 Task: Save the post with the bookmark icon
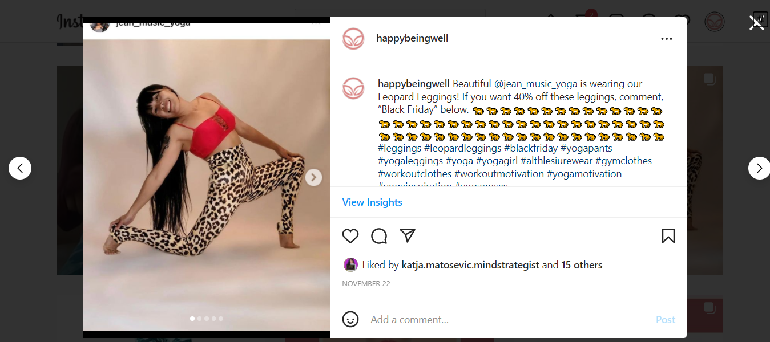tap(668, 236)
